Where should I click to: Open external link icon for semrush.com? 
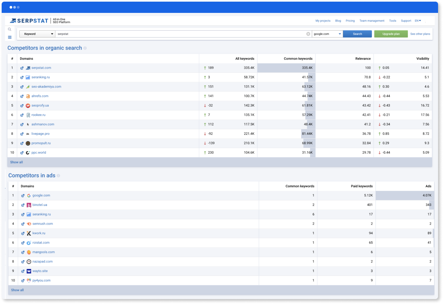(x=23, y=224)
